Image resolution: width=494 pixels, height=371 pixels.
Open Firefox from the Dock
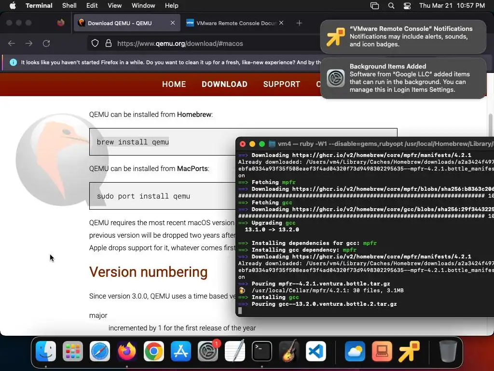(127, 351)
